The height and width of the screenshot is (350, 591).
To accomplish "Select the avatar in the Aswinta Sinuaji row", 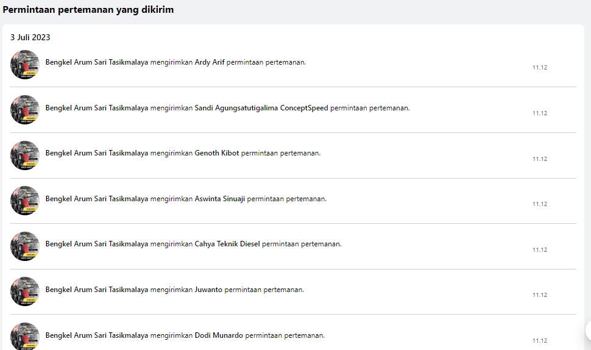I will point(25,201).
